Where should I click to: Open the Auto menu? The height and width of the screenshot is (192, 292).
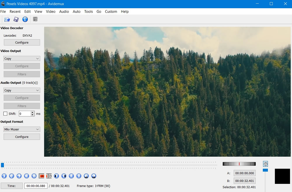click(x=77, y=12)
